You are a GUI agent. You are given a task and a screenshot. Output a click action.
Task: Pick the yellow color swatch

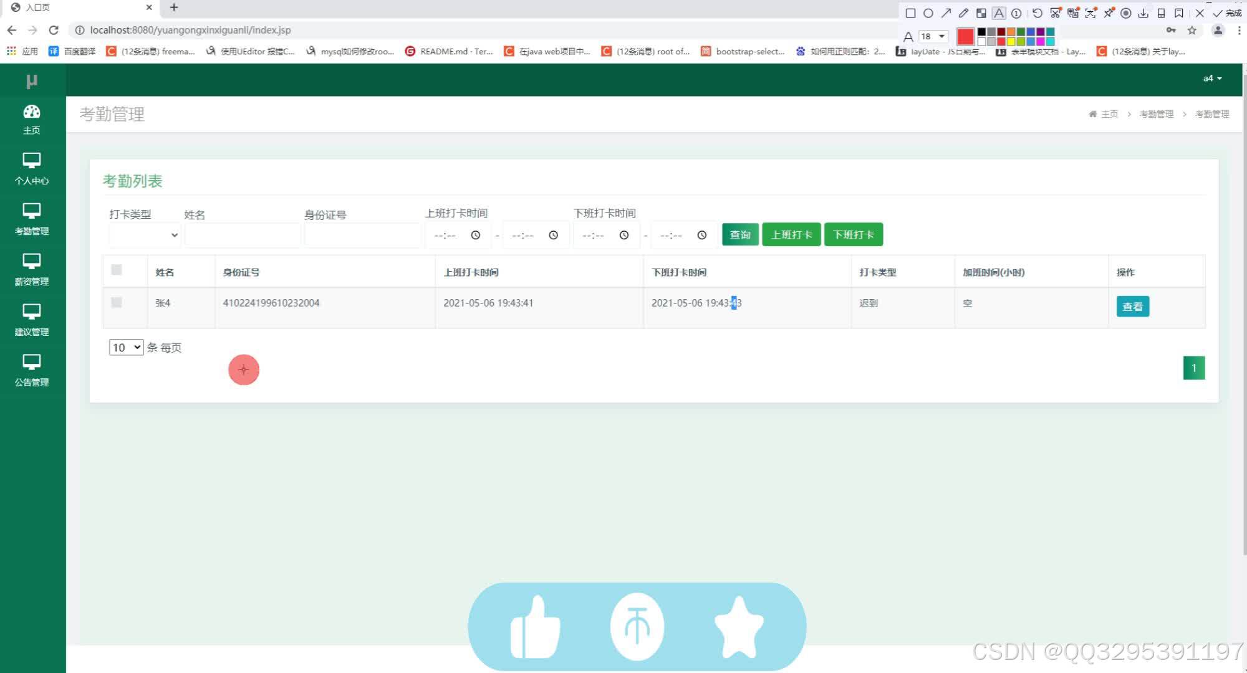tap(1011, 41)
